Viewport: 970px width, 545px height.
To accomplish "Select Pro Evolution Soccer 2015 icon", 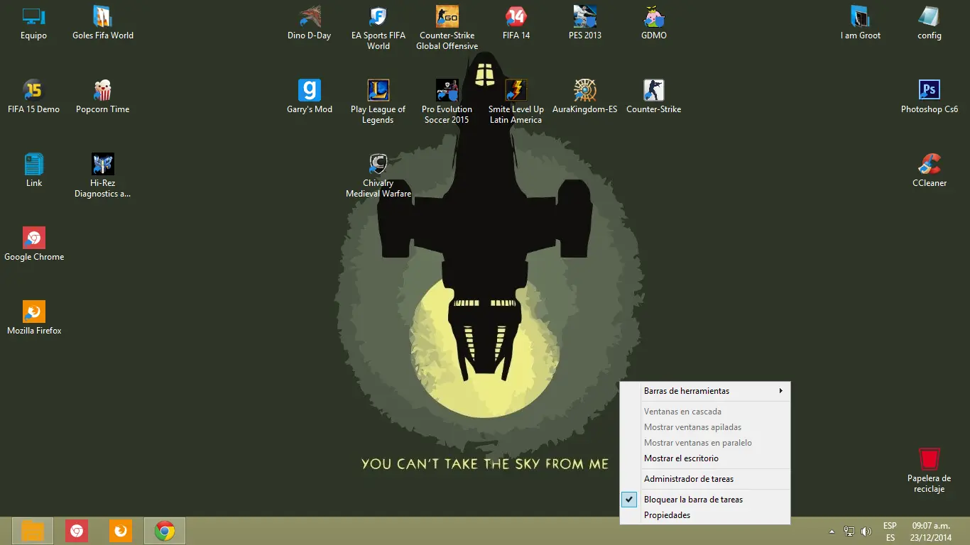I will (x=447, y=102).
